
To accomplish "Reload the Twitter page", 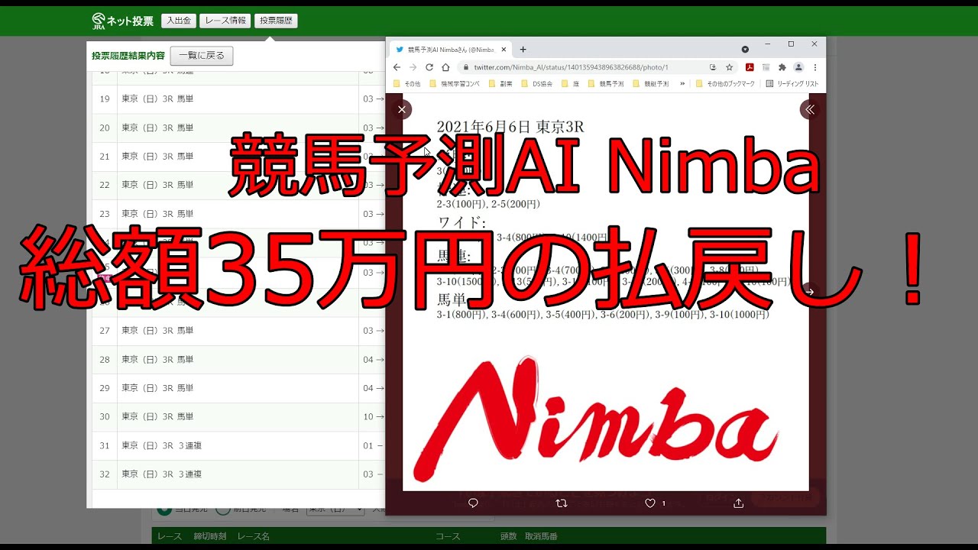I will click(x=429, y=67).
